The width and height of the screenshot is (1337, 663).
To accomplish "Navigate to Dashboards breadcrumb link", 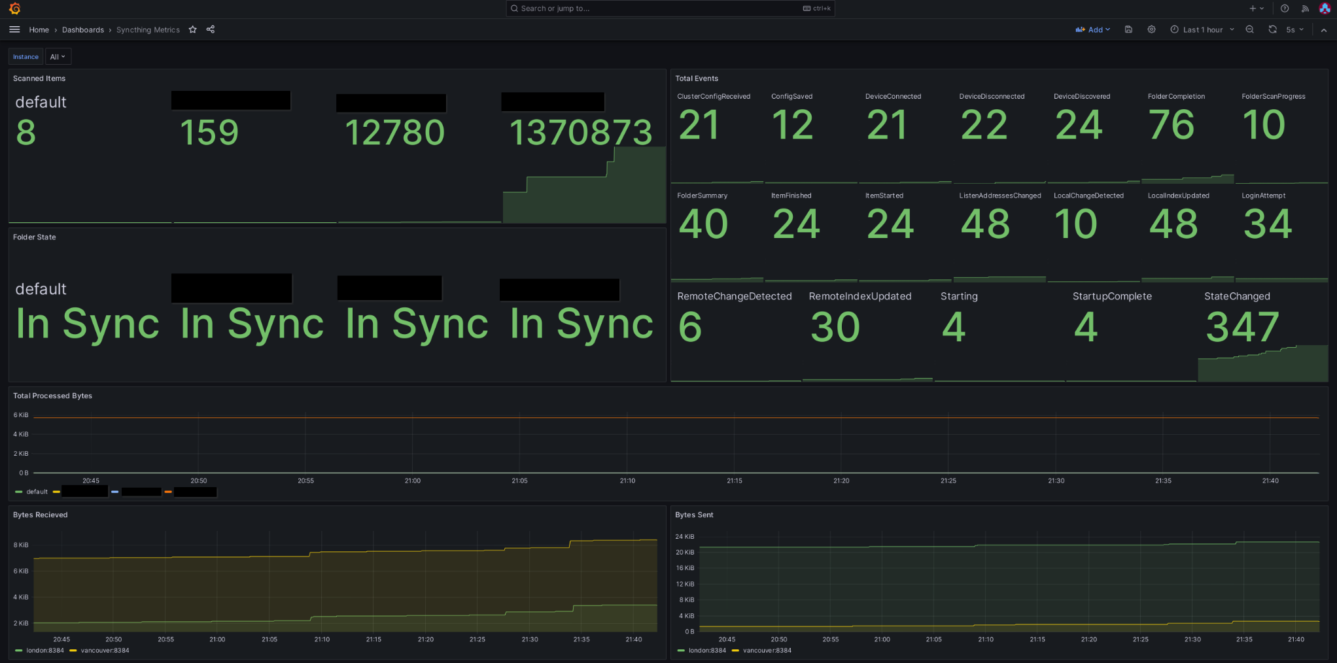I will point(83,29).
